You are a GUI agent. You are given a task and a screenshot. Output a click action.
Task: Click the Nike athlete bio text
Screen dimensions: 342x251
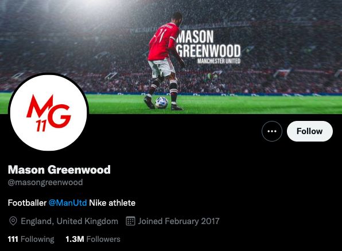[x=112, y=203]
